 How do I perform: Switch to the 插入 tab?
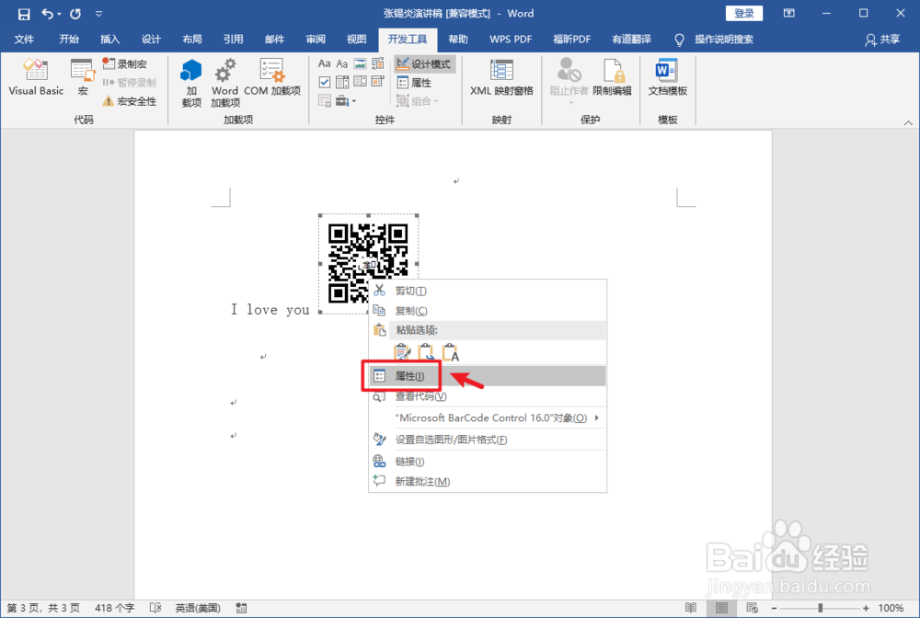click(109, 40)
